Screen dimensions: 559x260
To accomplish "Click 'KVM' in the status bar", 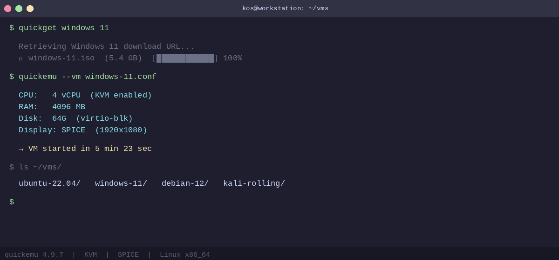I will (x=90, y=255).
